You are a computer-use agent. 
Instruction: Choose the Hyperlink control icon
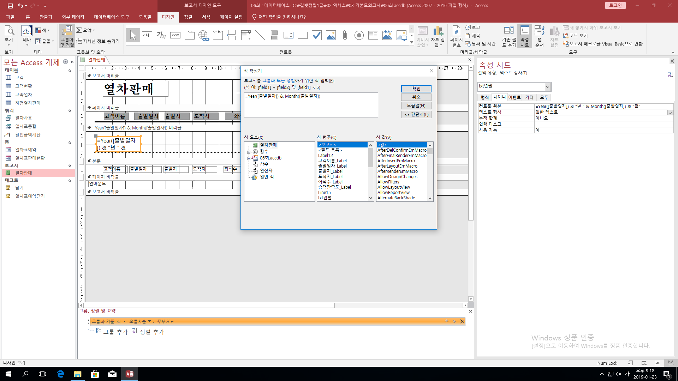coord(204,35)
